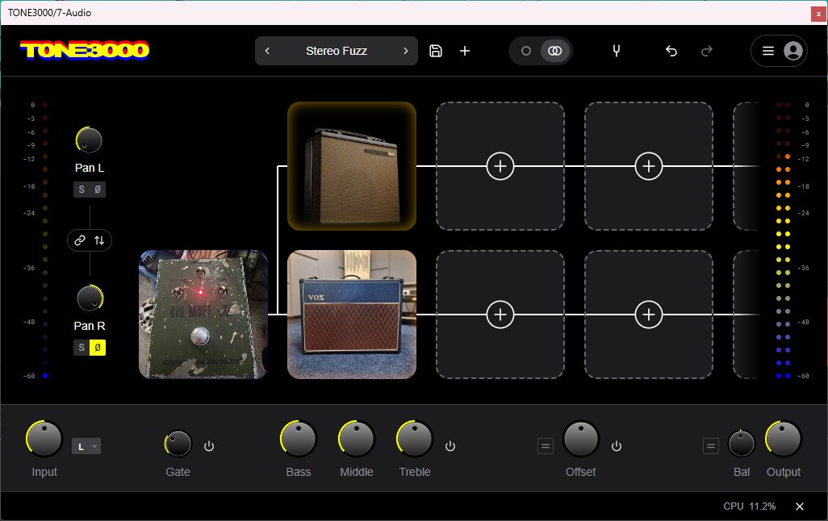The width and height of the screenshot is (828, 521).
Task: Open the hamburger menu
Action: (x=768, y=51)
